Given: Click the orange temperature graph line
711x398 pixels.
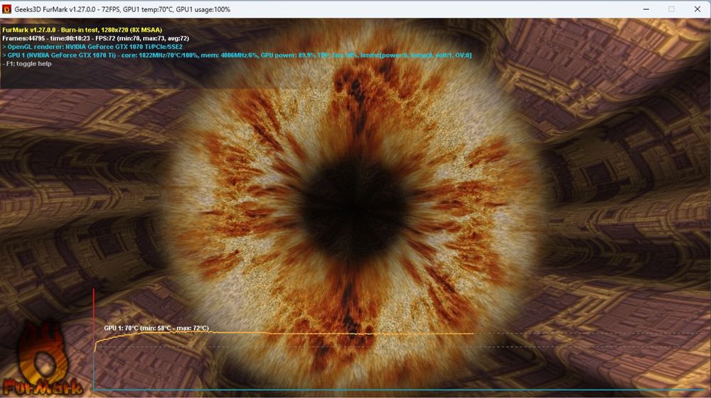Looking at the screenshot, I should click(x=284, y=333).
